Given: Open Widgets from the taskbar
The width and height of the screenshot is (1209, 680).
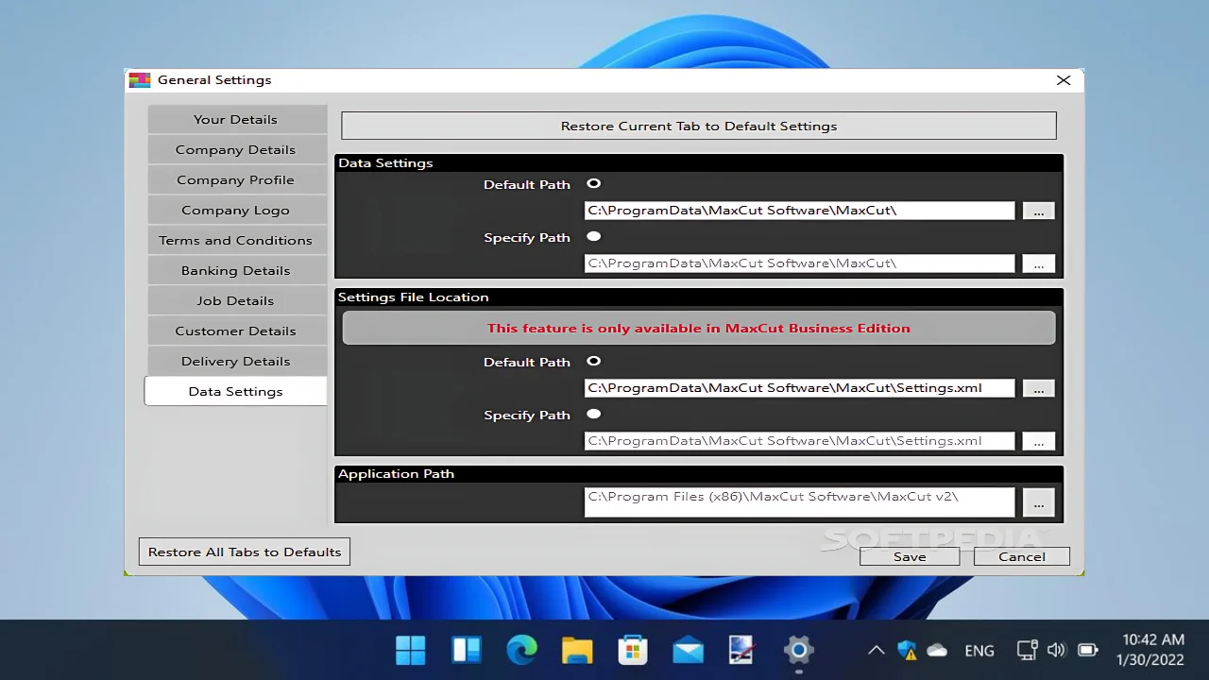Looking at the screenshot, I should tap(467, 650).
